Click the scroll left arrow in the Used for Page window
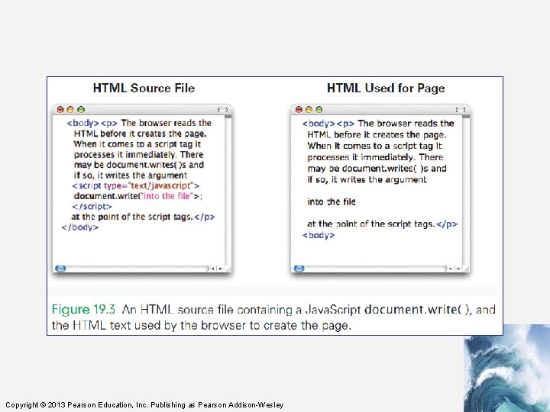The width and height of the screenshot is (550, 412). point(451,269)
